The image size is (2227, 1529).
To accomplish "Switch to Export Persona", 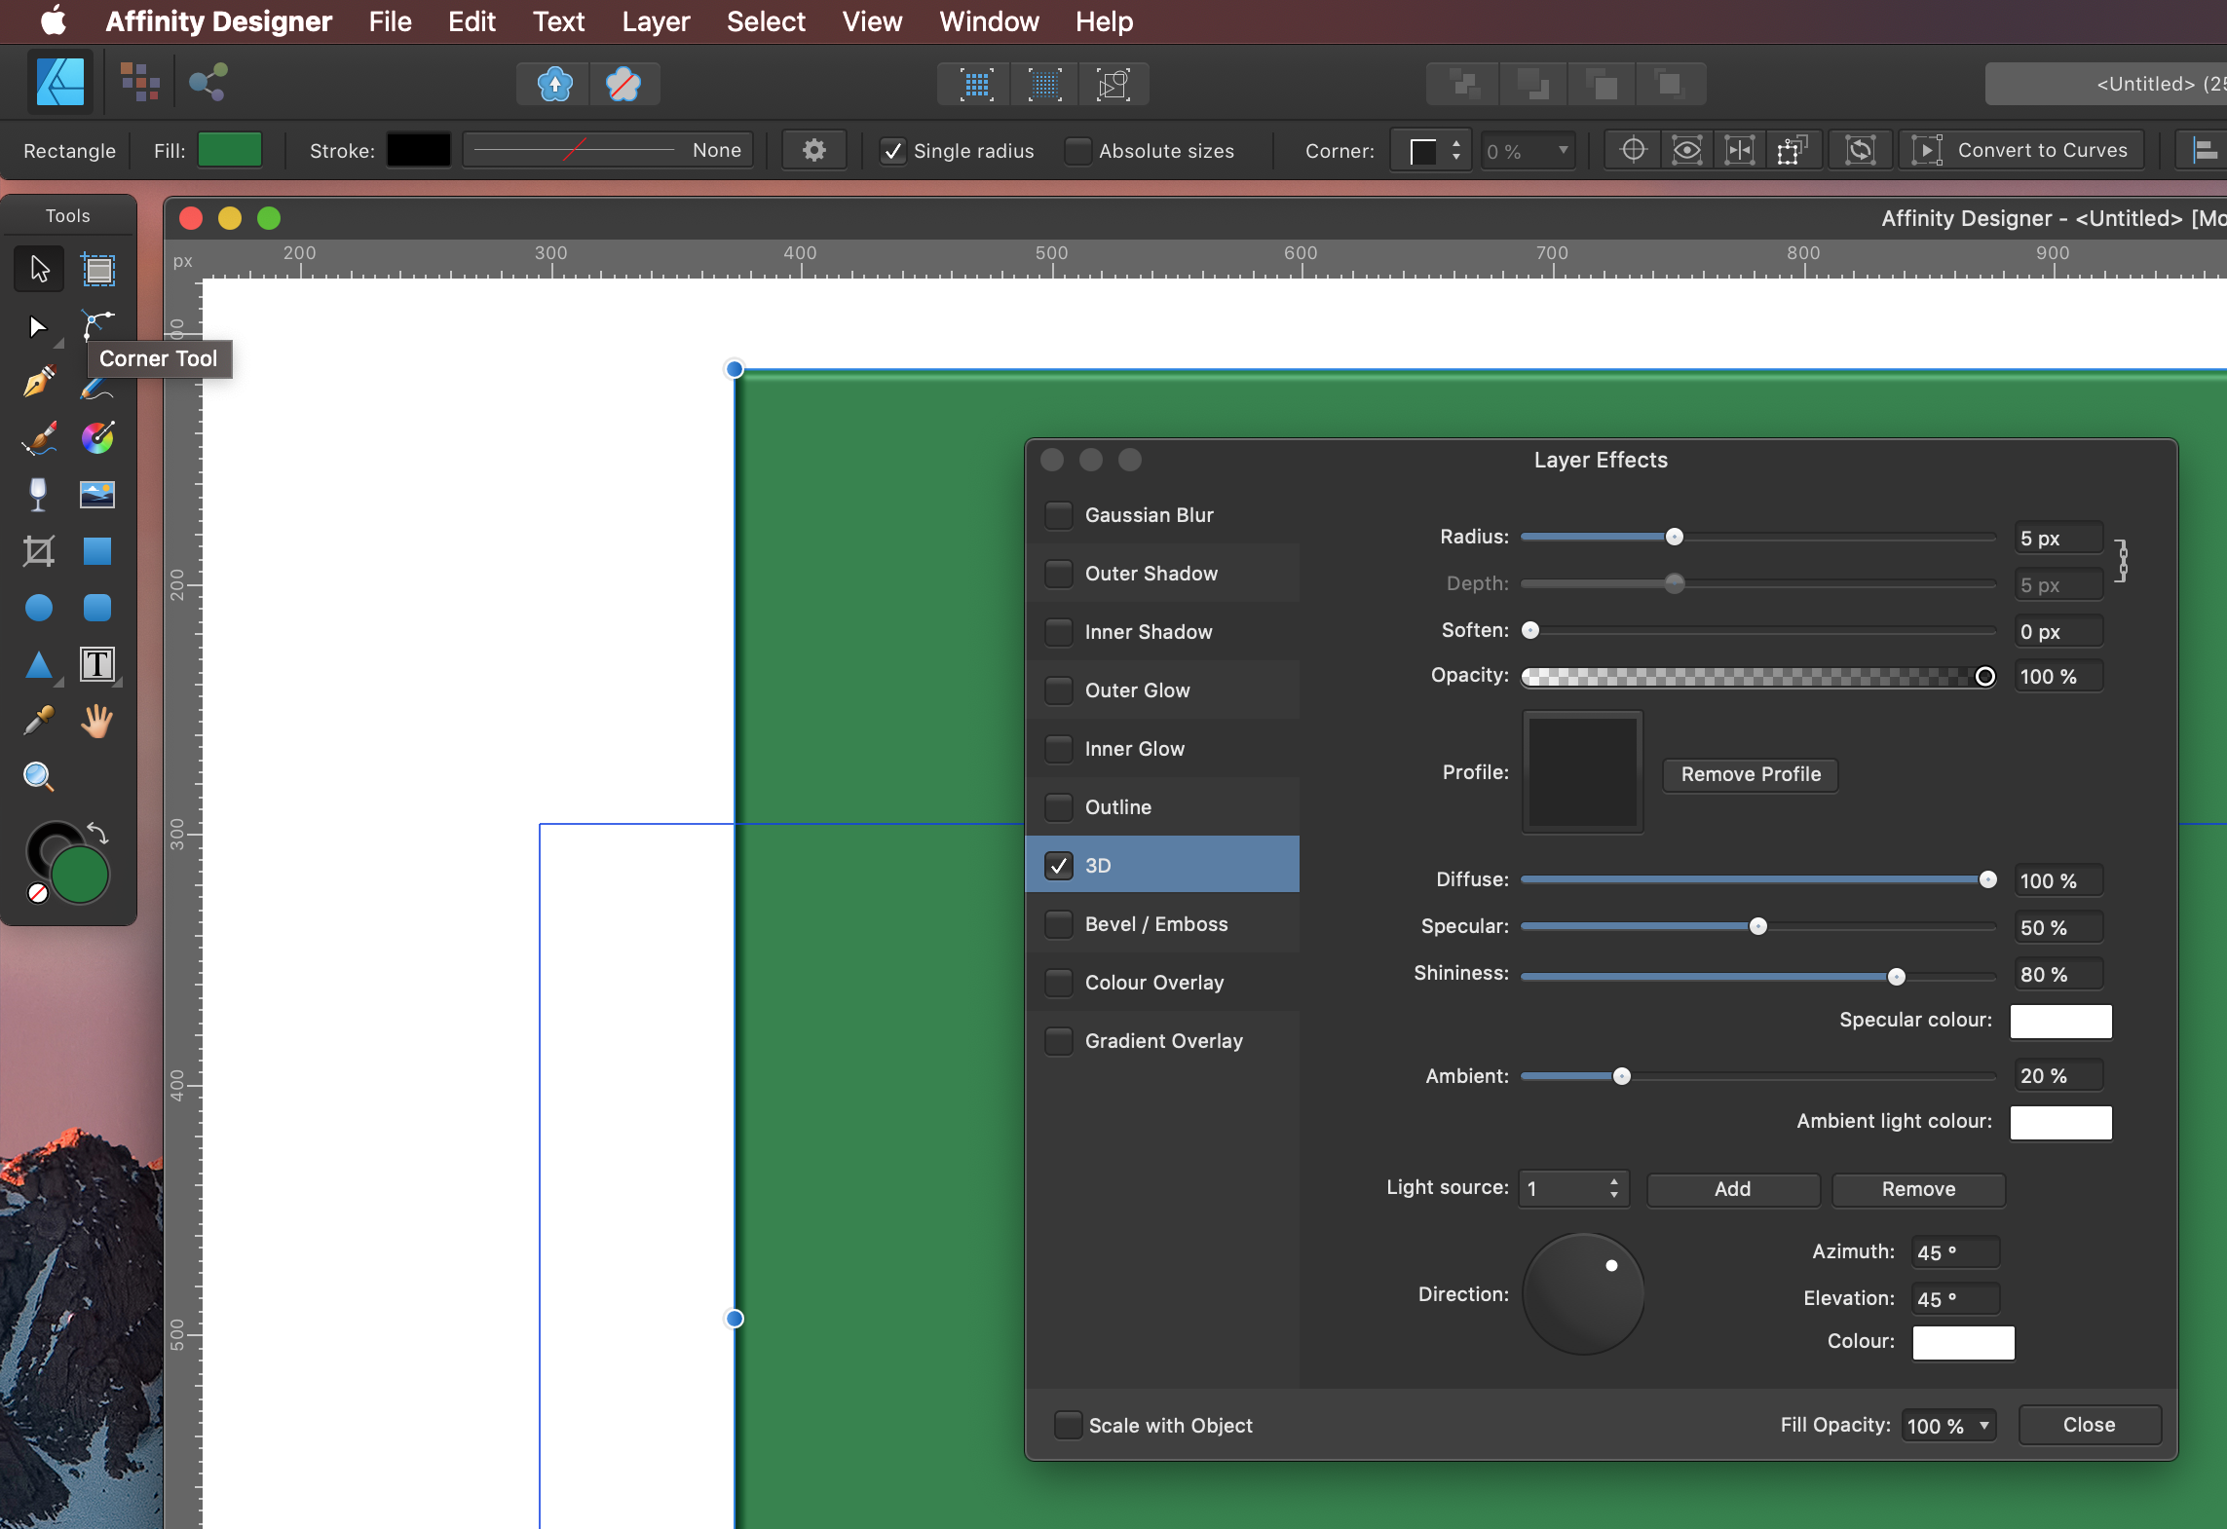I will [208, 82].
